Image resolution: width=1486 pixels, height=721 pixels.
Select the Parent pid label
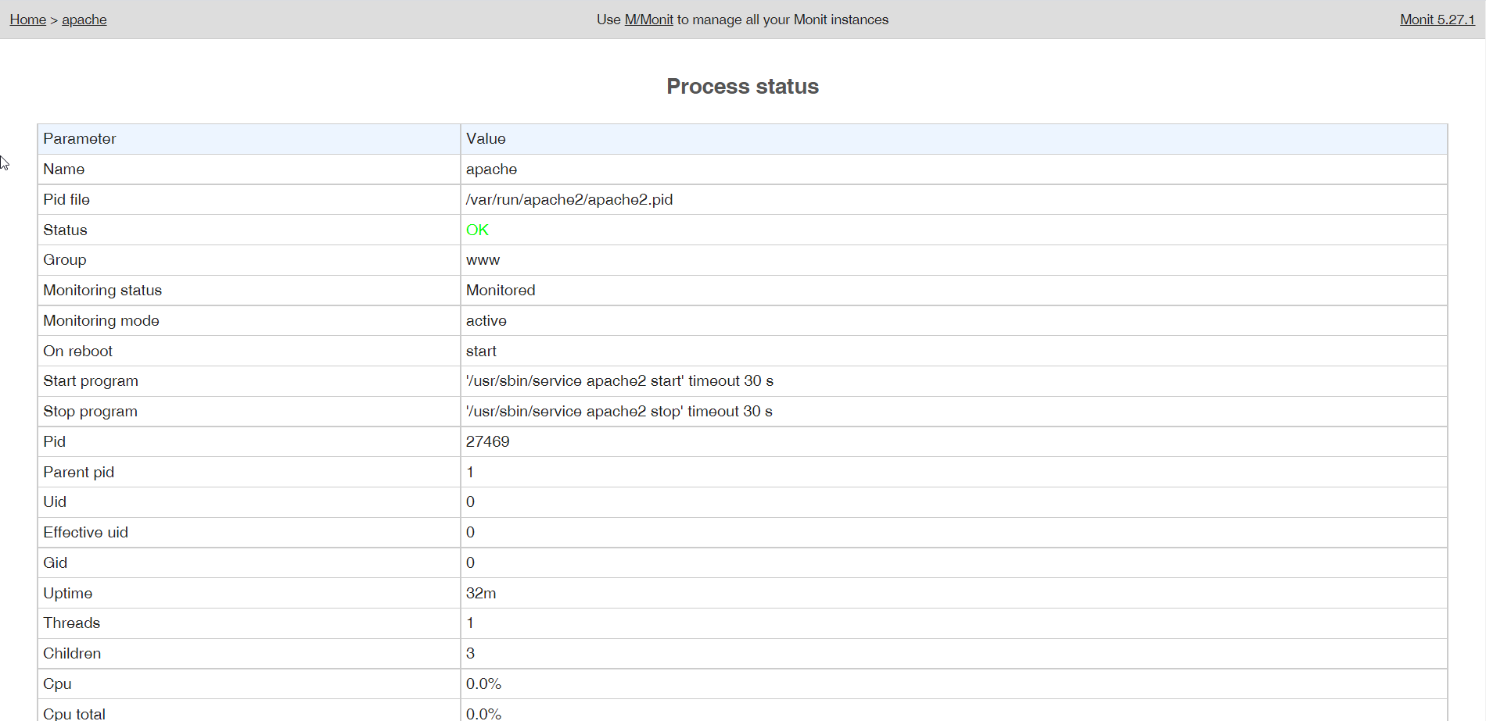(x=78, y=472)
